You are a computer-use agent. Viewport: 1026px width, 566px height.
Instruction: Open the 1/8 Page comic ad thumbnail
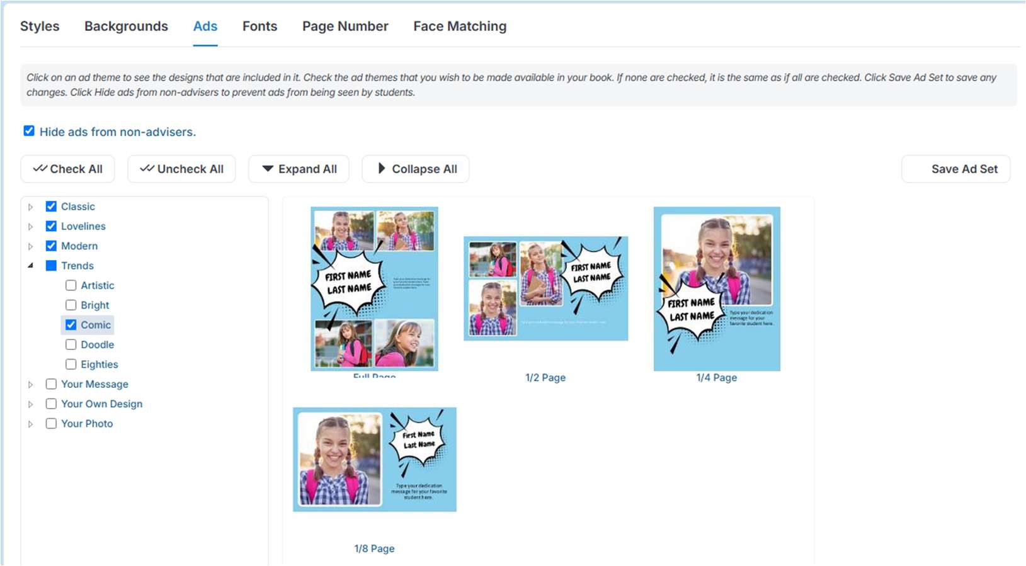(375, 460)
